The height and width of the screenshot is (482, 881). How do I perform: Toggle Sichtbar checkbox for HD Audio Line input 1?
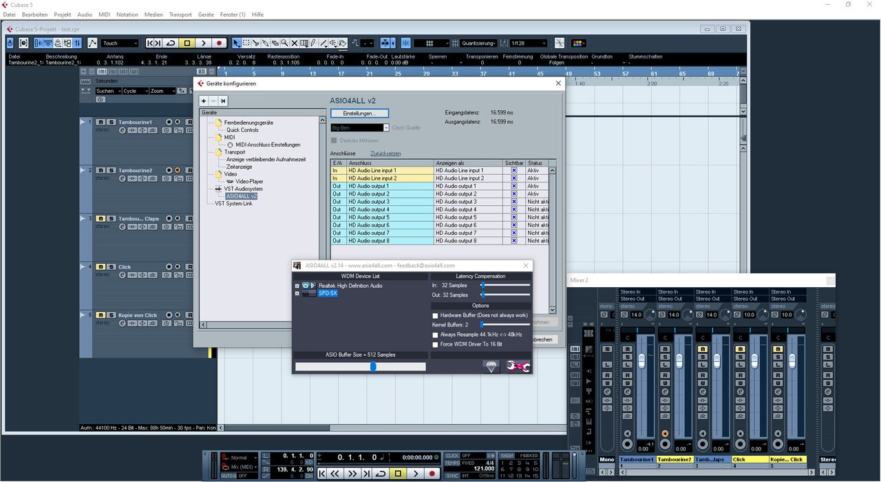tap(513, 170)
